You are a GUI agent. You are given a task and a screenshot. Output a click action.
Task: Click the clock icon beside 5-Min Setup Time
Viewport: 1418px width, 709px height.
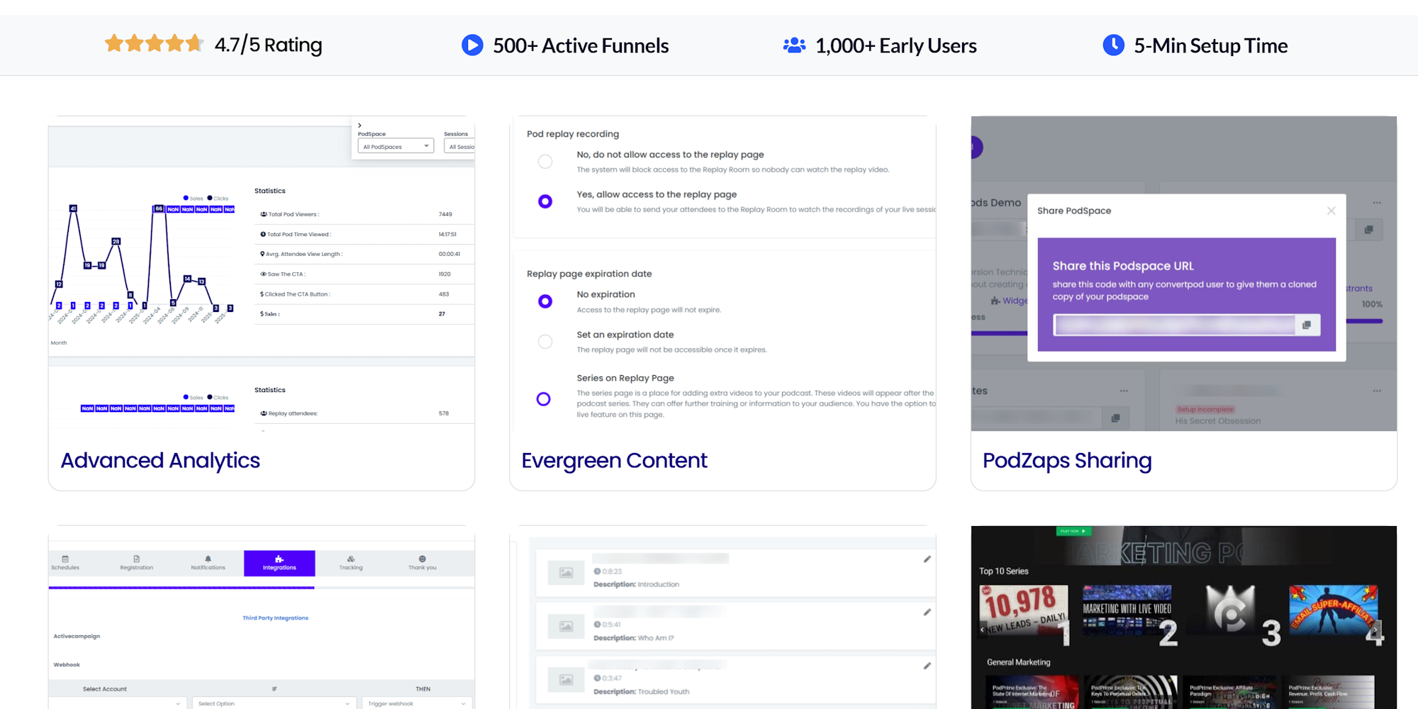point(1114,45)
